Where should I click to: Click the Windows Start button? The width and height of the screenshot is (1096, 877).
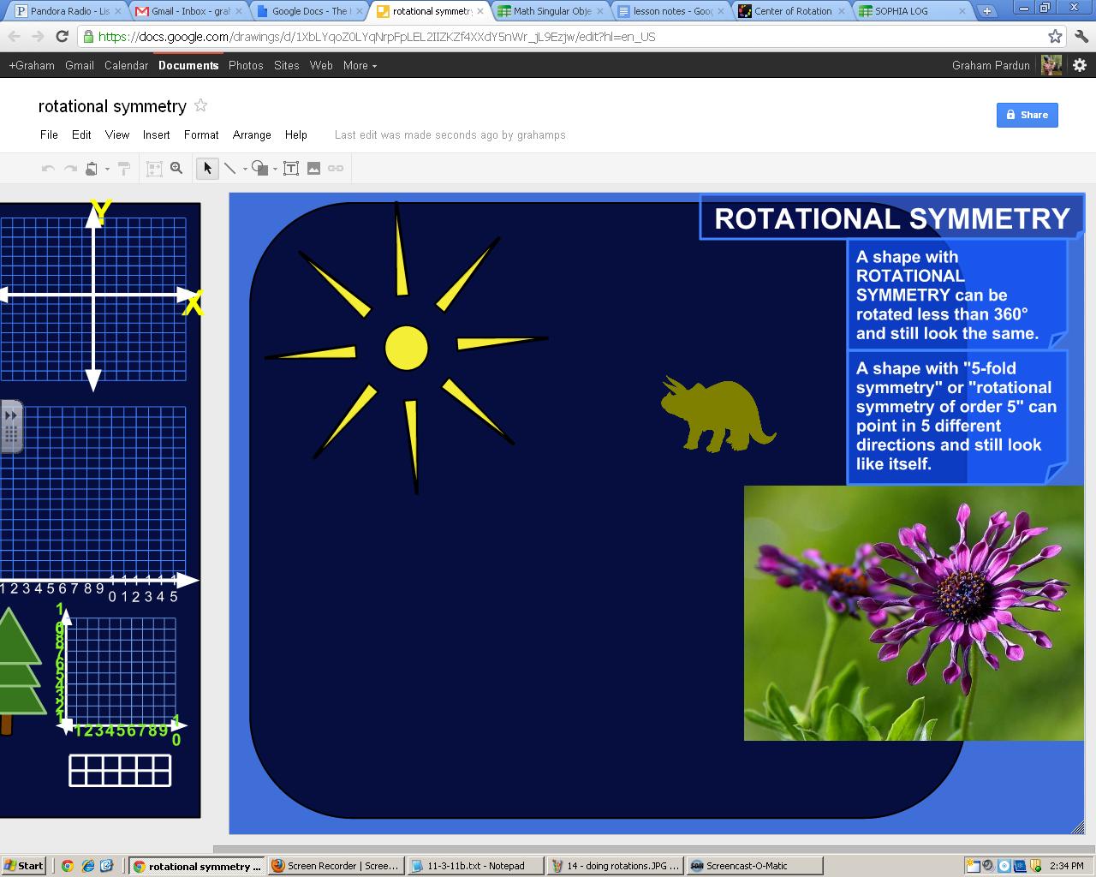[x=24, y=866]
